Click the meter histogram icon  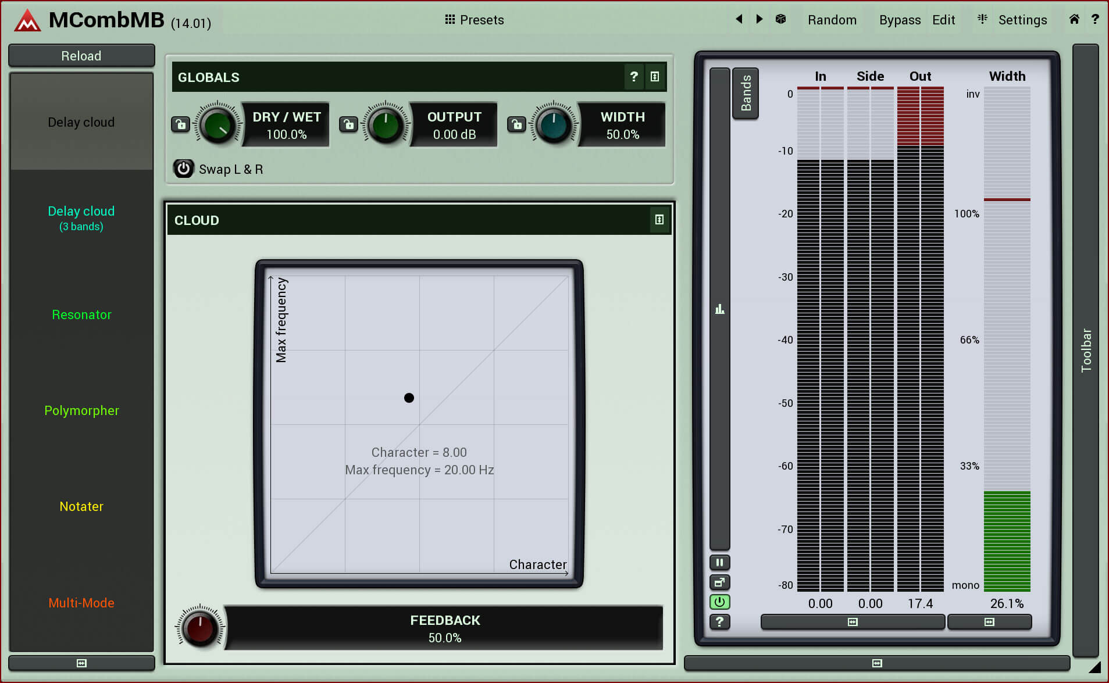[719, 309]
